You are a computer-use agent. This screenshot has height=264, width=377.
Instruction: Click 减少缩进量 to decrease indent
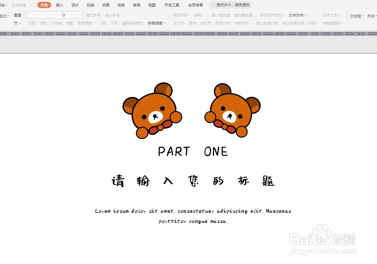pyautogui.click(x=221, y=15)
